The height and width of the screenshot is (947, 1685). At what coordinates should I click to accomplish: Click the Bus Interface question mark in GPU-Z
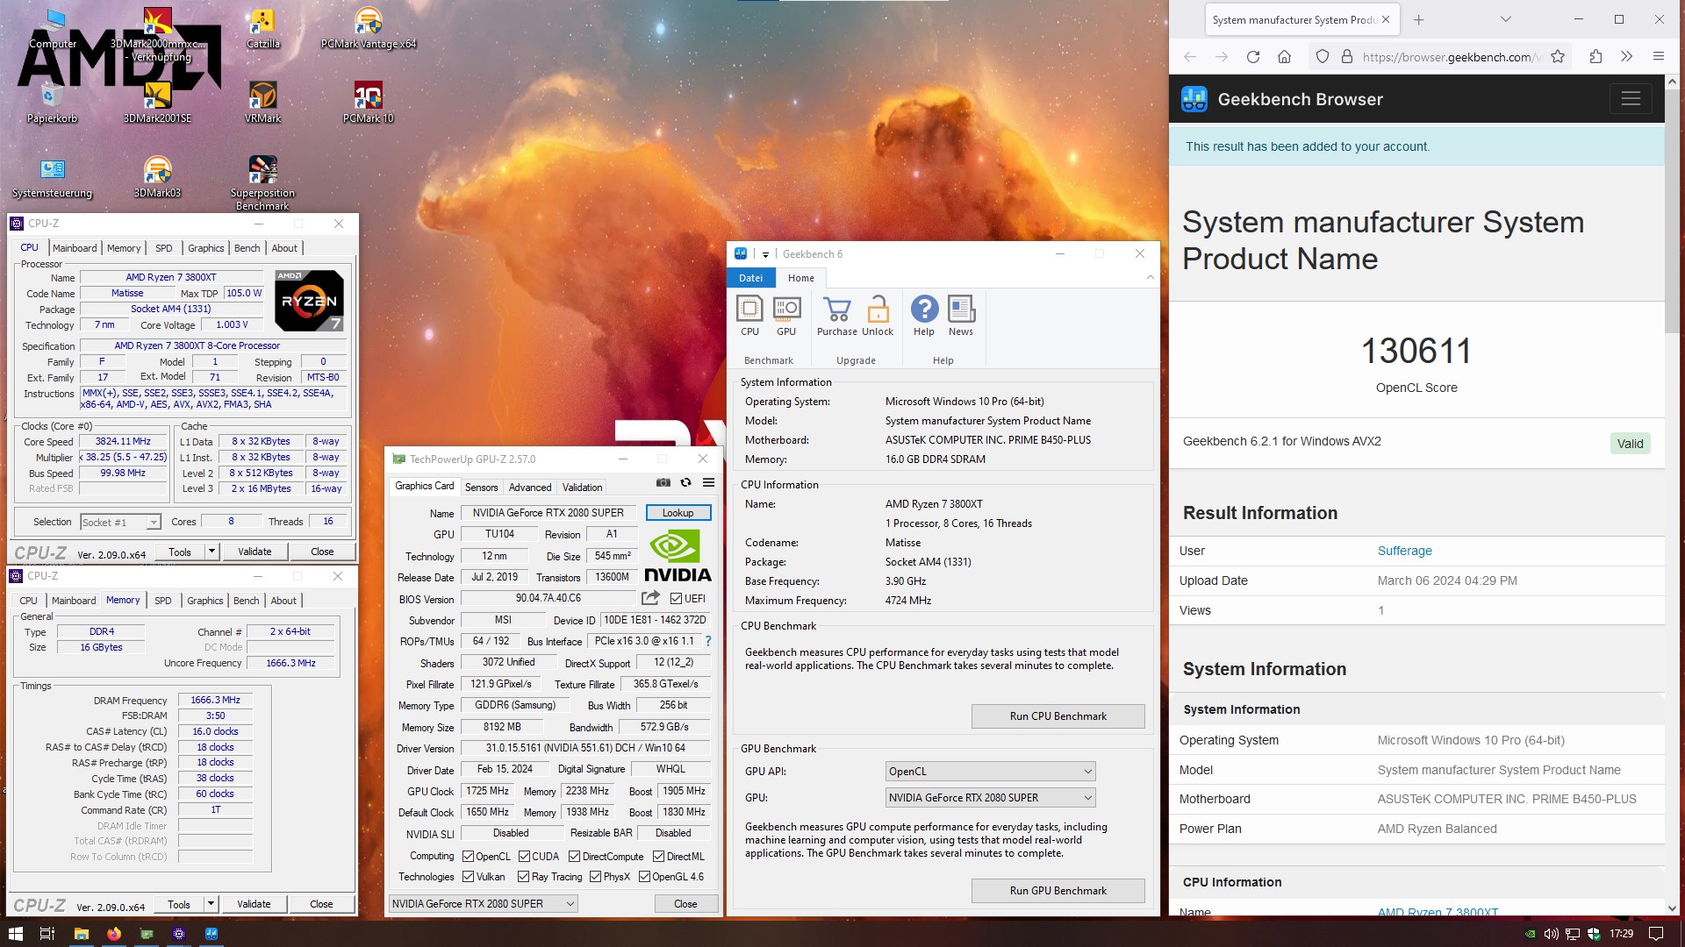[x=708, y=641]
